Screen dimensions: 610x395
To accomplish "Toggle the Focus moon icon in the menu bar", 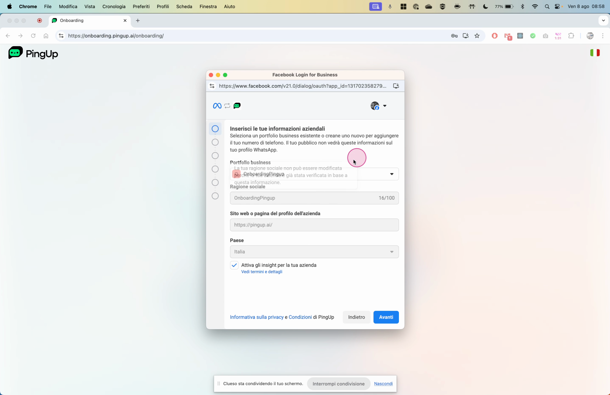I will (485, 7).
